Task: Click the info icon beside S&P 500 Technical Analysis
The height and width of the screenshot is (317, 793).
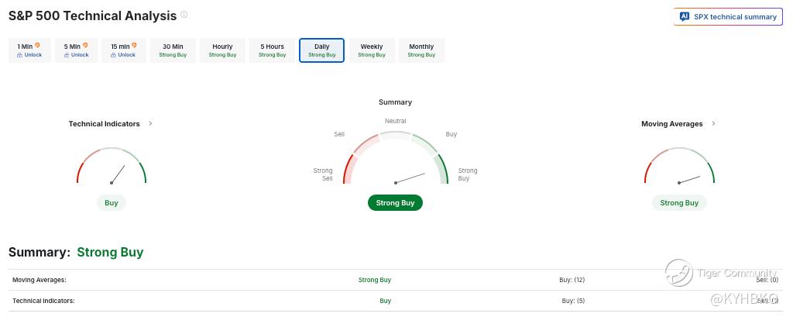Action: click(184, 15)
